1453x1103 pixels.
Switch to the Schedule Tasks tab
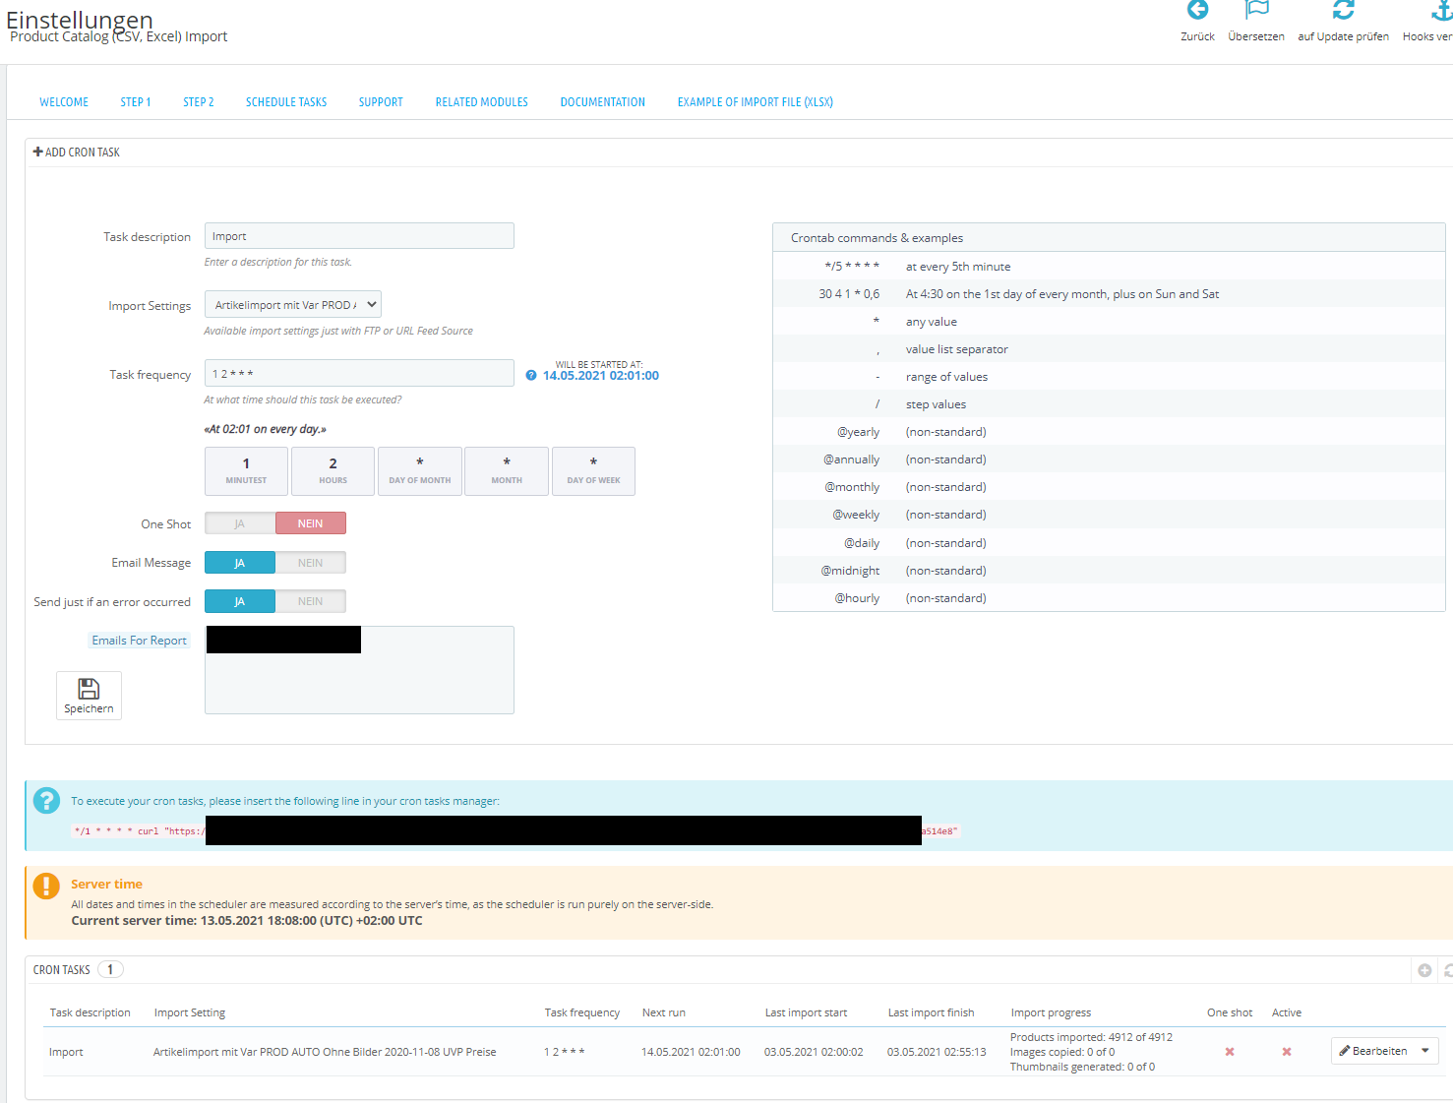tap(286, 102)
